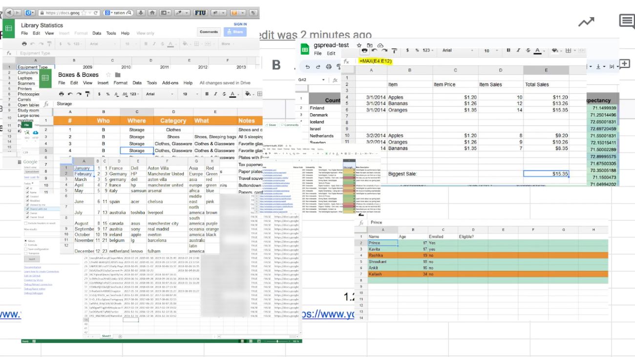
Task: Click undo arrow in Boxes & Boxes toolbar
Action: tap(70, 94)
